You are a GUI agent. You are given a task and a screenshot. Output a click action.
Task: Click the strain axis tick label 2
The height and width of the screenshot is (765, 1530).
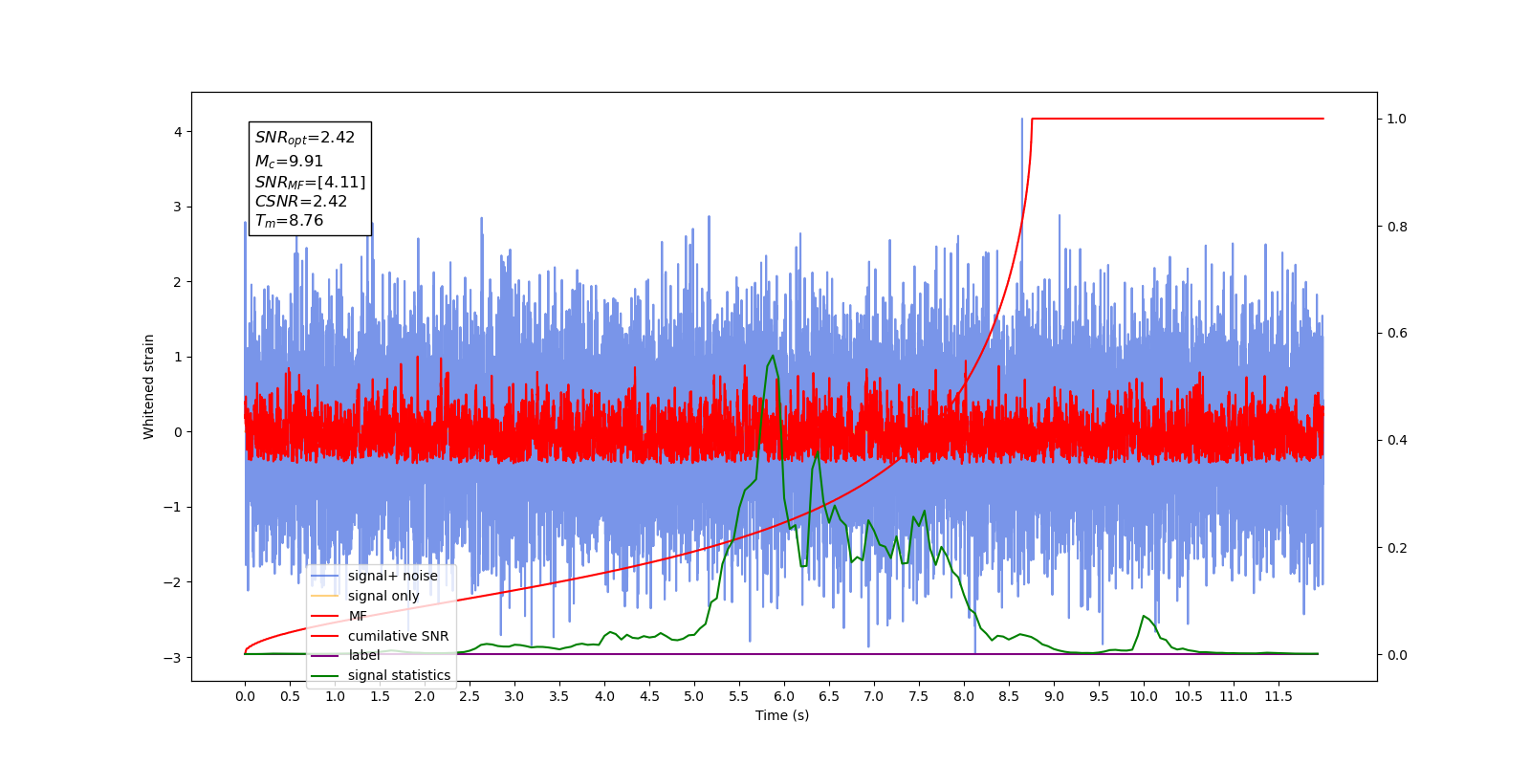click(x=178, y=282)
